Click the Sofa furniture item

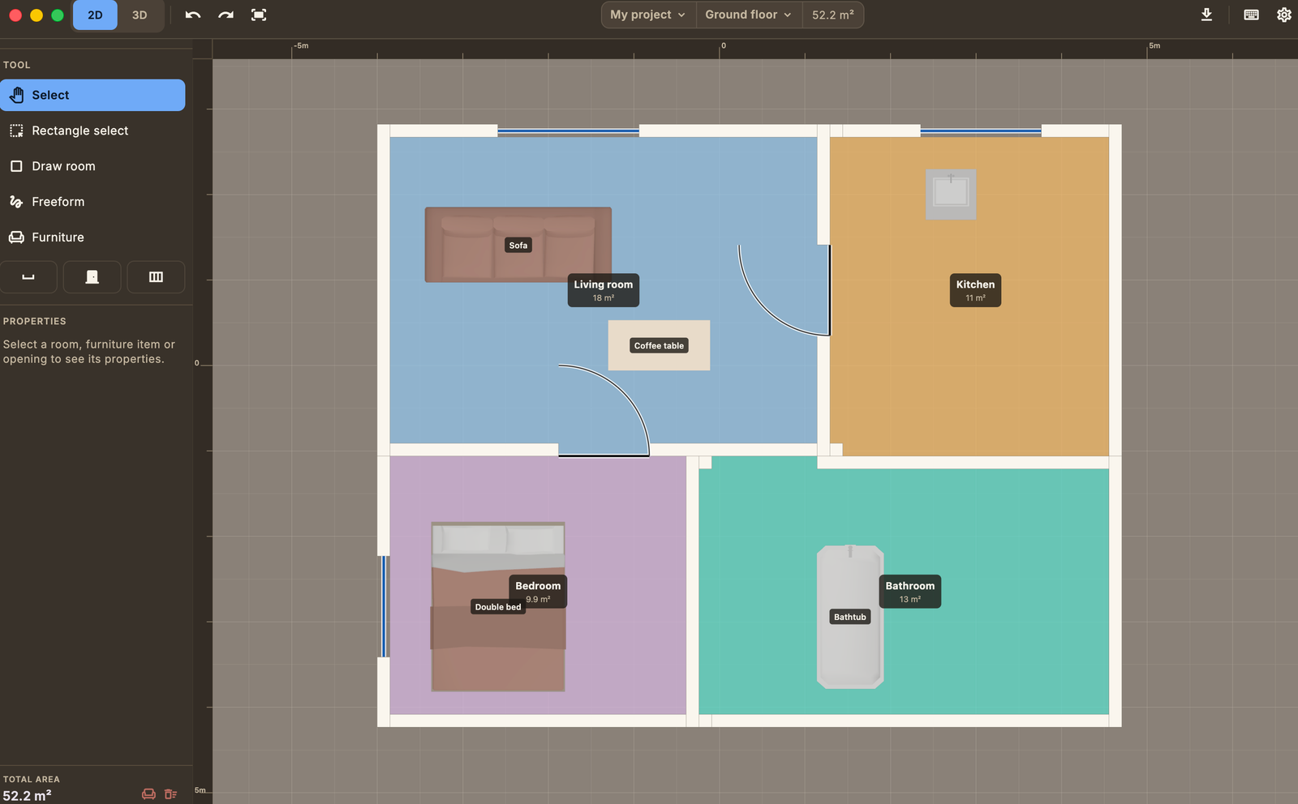518,245
